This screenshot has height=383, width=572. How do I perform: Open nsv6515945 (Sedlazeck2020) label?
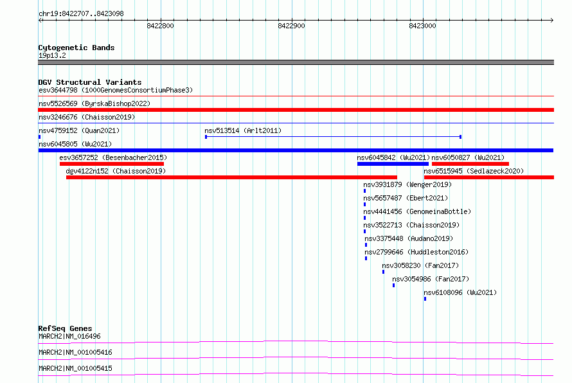pyautogui.click(x=474, y=171)
